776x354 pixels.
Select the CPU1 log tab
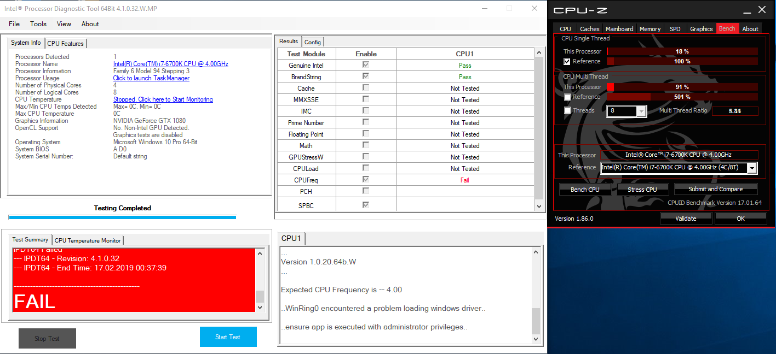pos(291,238)
